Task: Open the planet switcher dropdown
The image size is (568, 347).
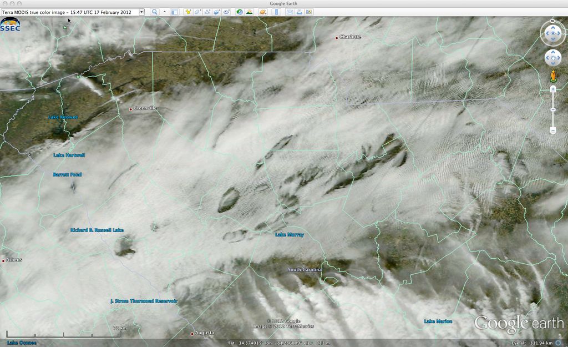Action: [x=263, y=12]
